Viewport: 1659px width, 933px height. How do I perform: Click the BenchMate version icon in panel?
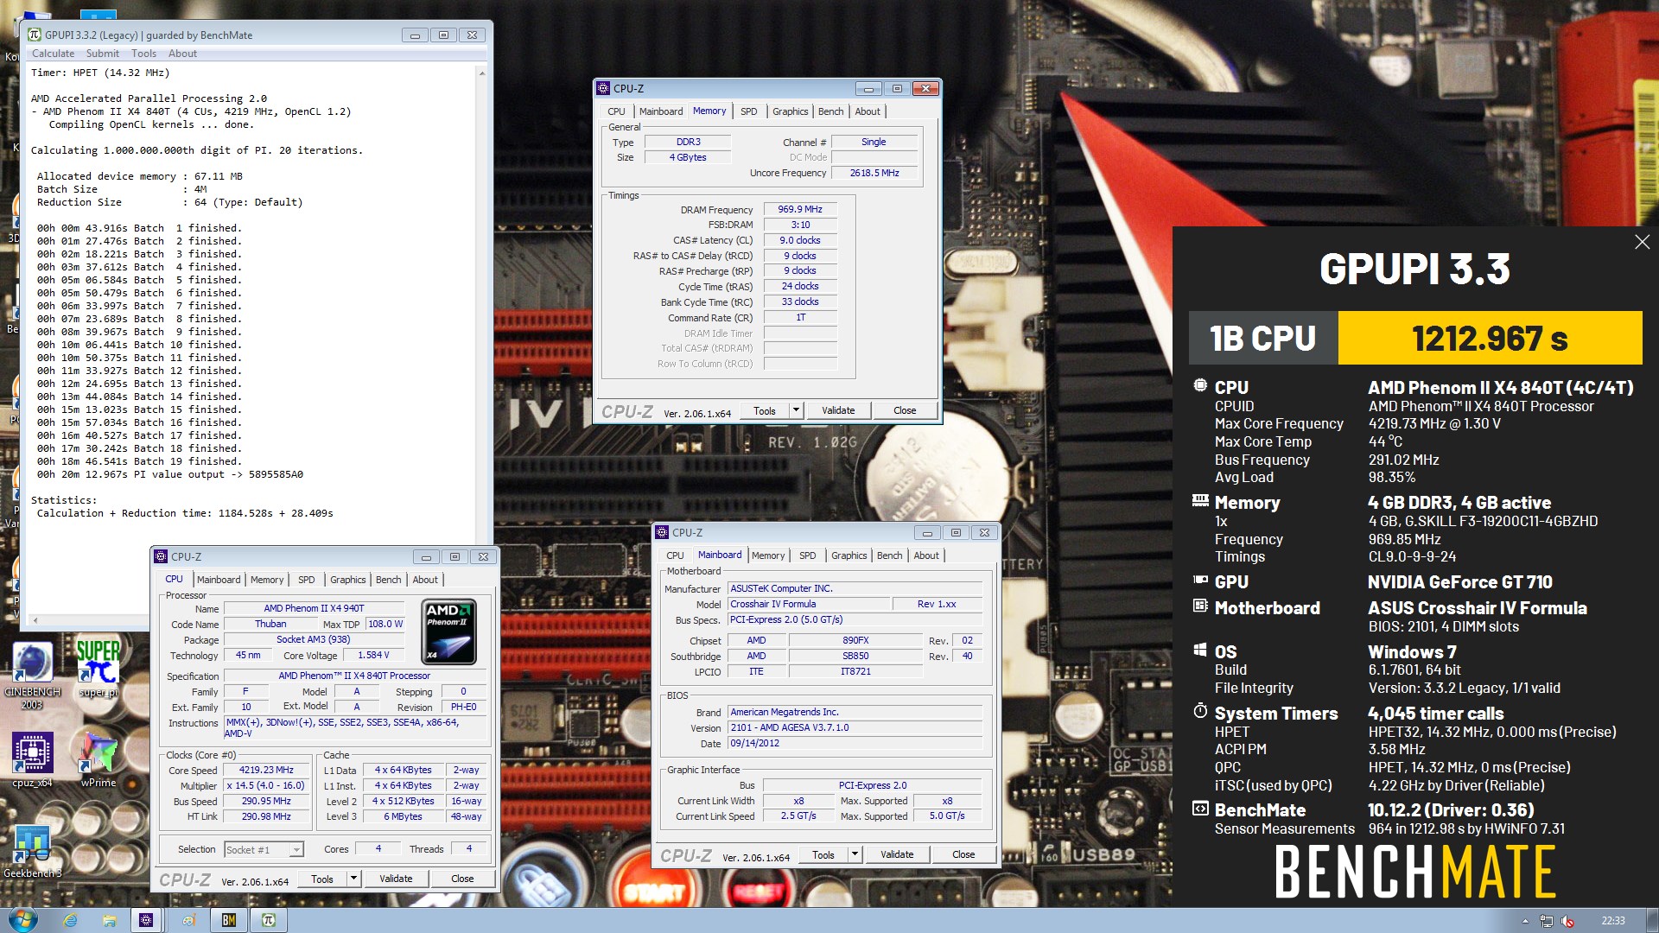(x=1200, y=809)
